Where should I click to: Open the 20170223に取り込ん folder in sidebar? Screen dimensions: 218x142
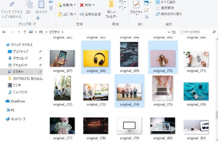pyautogui.click(x=25, y=79)
